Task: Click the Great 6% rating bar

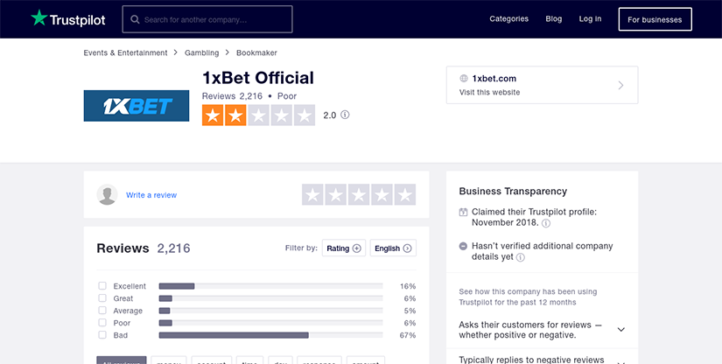Action: click(270, 298)
